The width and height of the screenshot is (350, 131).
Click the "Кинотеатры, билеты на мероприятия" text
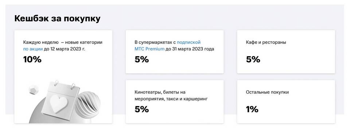click(x=160, y=95)
